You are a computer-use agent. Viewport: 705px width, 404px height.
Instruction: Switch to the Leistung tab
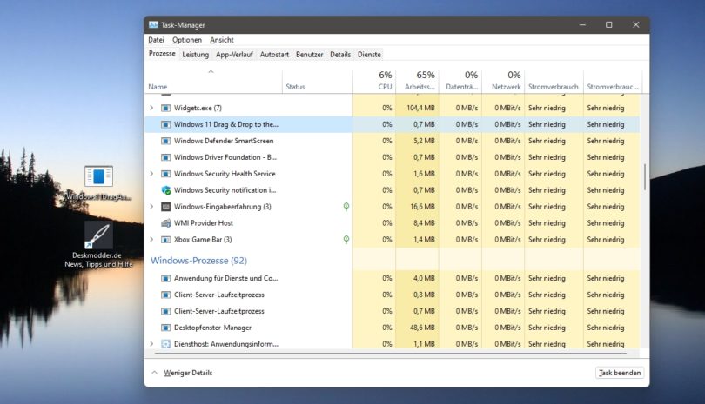(195, 55)
